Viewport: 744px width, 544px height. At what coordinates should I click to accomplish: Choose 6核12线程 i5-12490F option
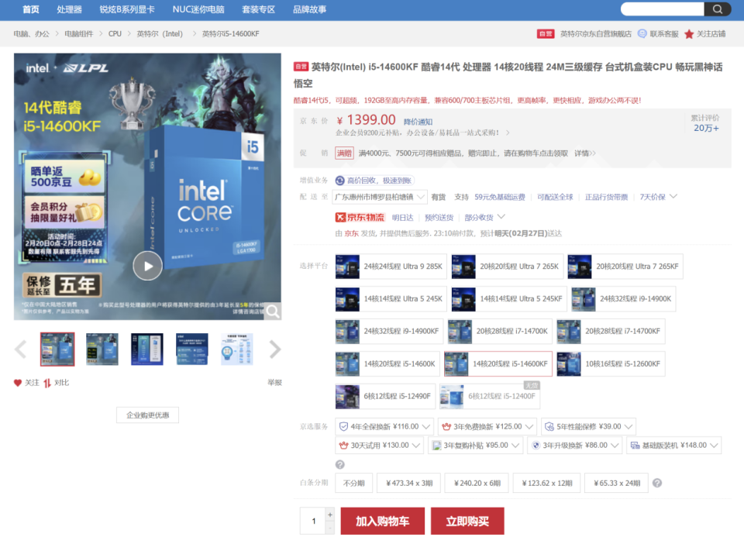[385, 396]
